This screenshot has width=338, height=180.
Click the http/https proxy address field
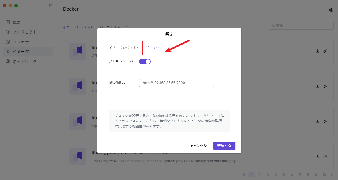tap(176, 83)
